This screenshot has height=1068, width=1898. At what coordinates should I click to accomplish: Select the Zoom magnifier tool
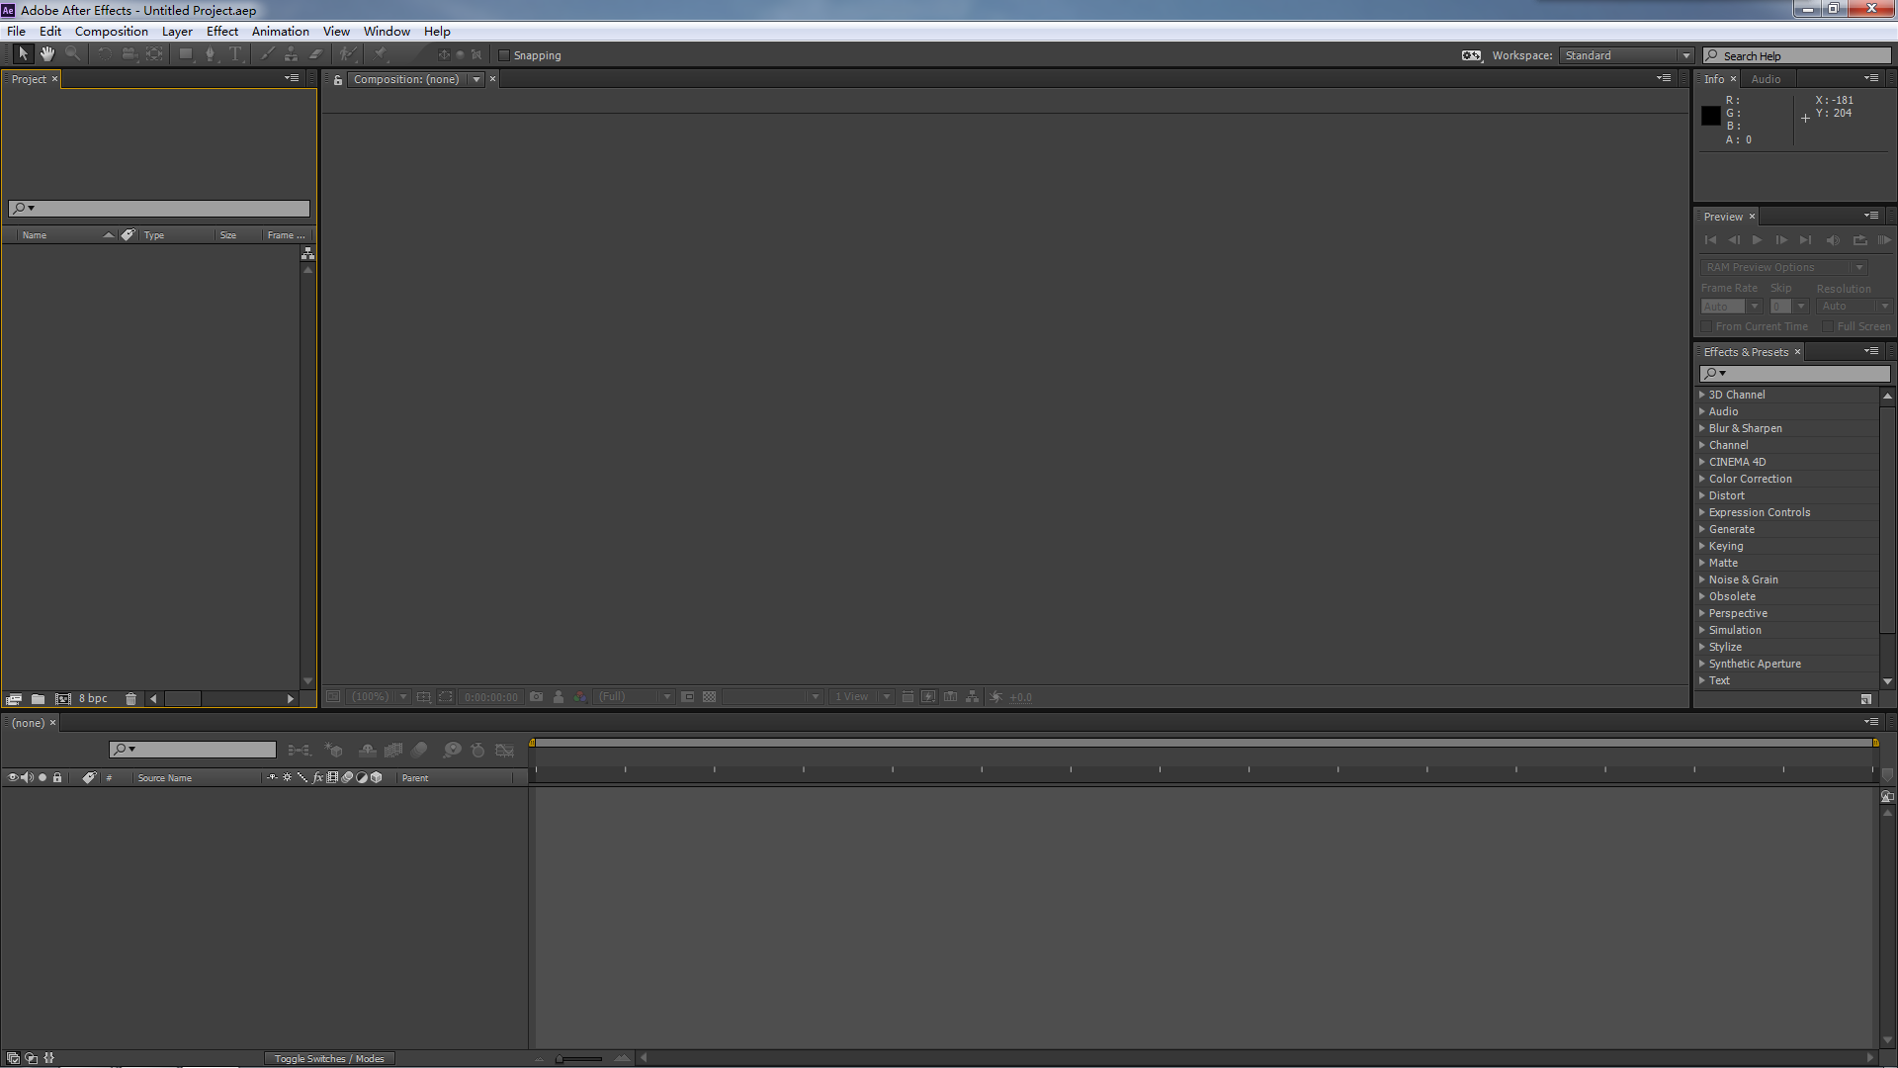pos(72,54)
